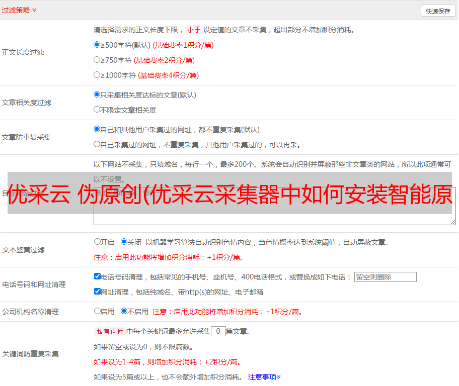Click the keyword article count input
This screenshot has height=386, width=459.
click(x=218, y=331)
